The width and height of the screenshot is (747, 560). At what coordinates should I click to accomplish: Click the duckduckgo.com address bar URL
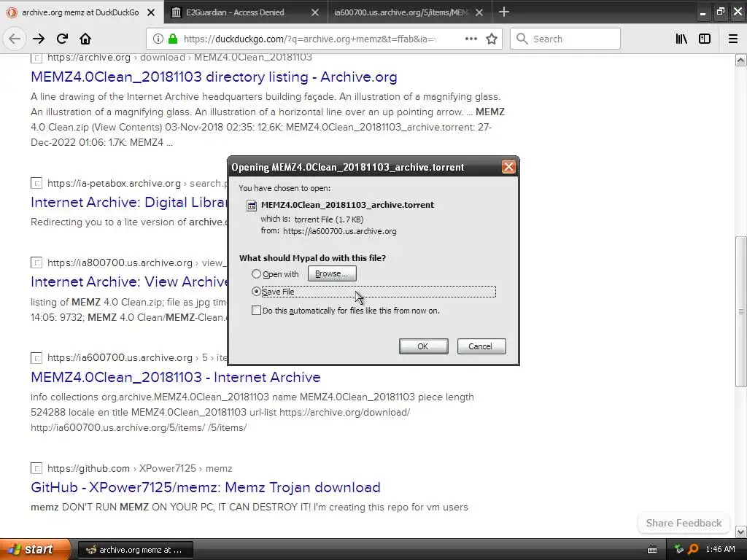309,39
